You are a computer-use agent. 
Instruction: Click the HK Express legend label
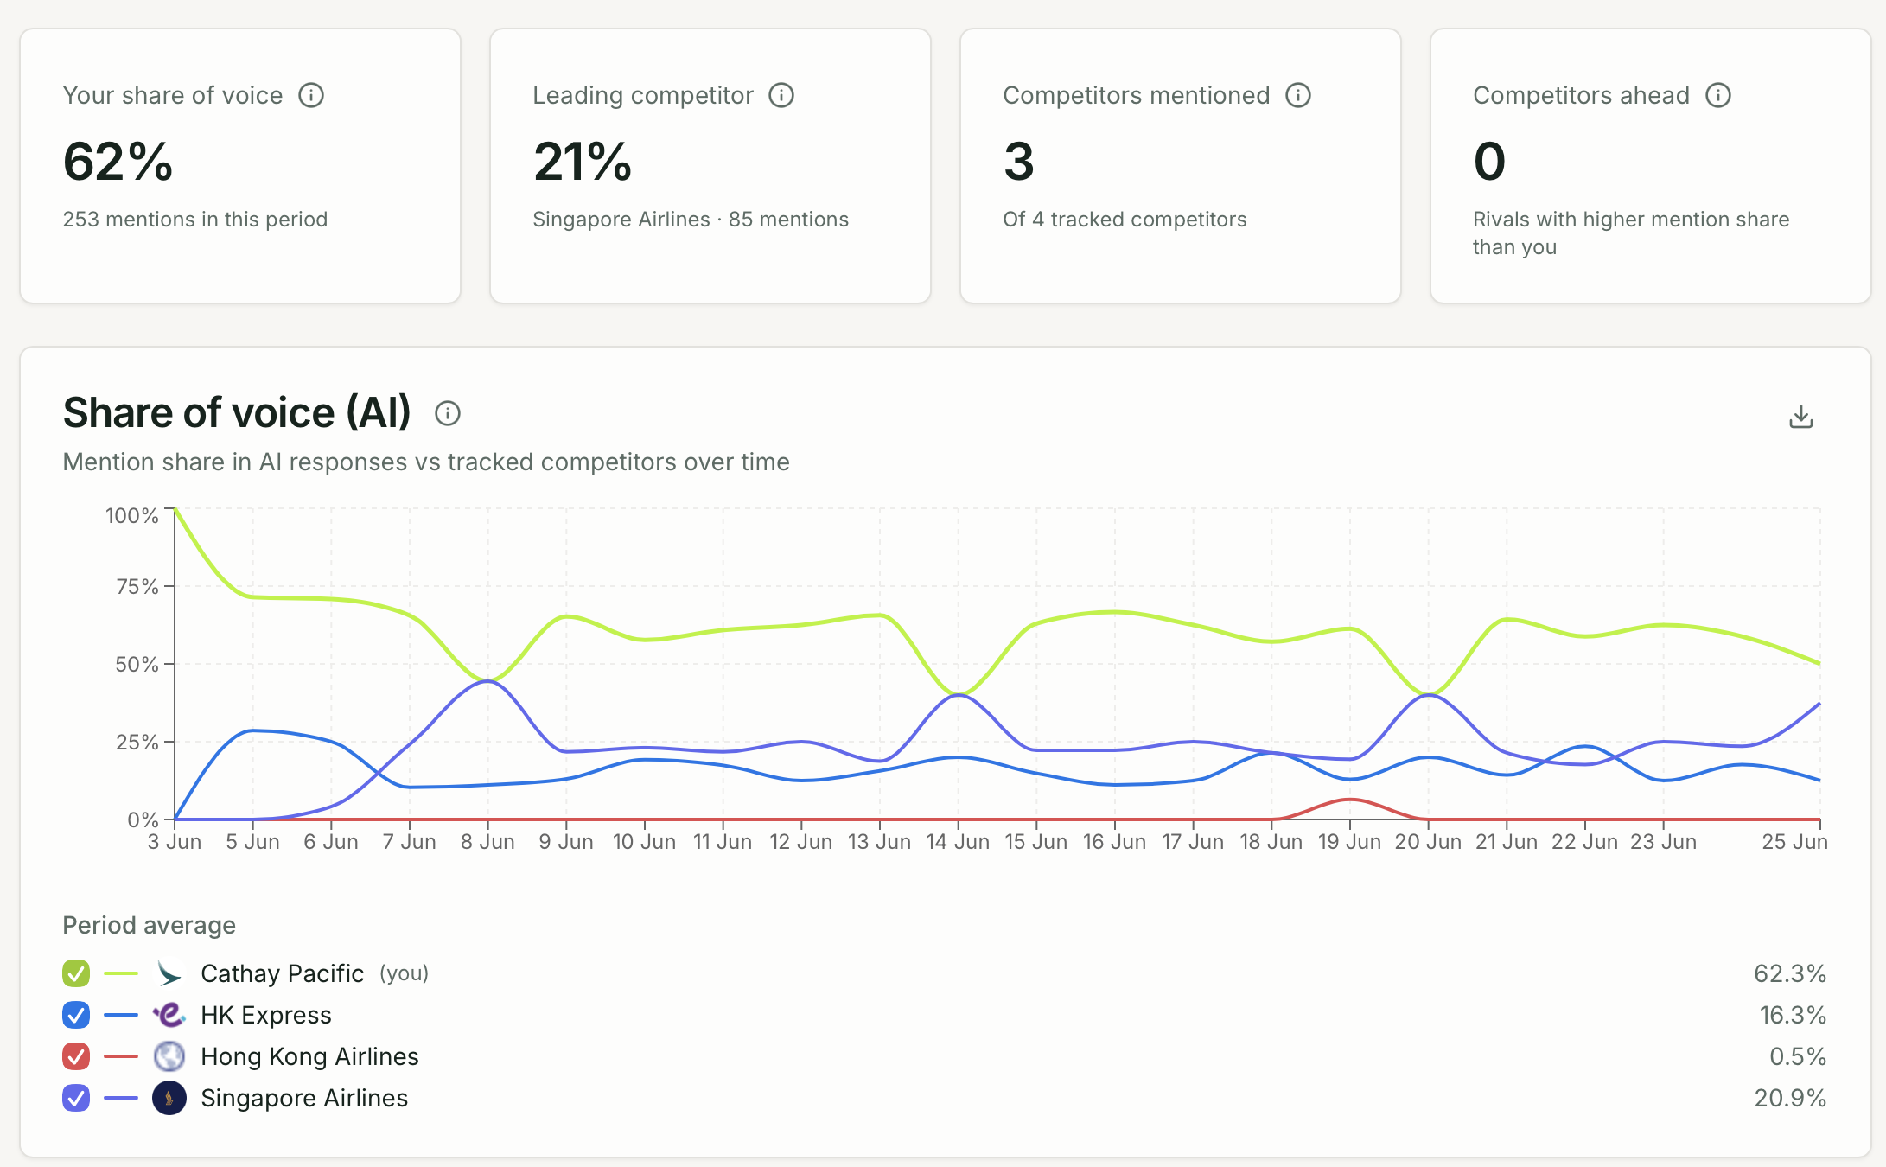tap(266, 1015)
